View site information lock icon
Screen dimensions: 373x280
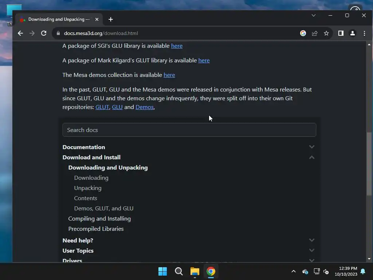(58, 33)
